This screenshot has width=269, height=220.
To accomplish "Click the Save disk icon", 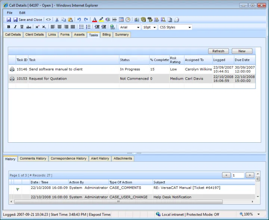I will point(9,20).
